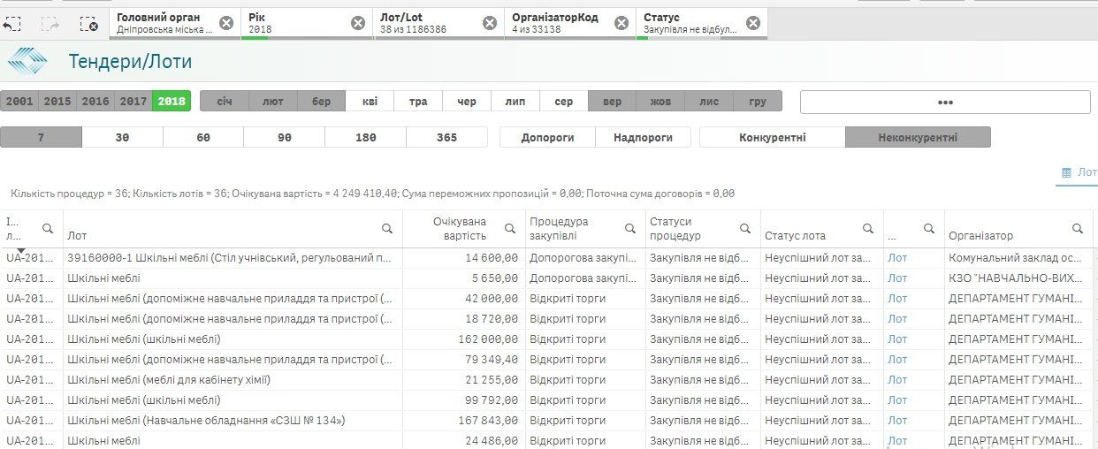Expand the more options ellipsis box
This screenshot has height=449, width=1098.
pyautogui.click(x=944, y=103)
